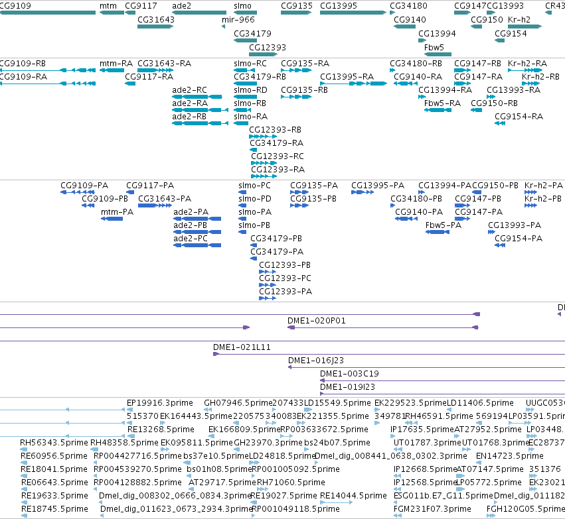Click EST GH07946.5prime
Screen dimensions: 565x519
pyautogui.click(x=208, y=410)
